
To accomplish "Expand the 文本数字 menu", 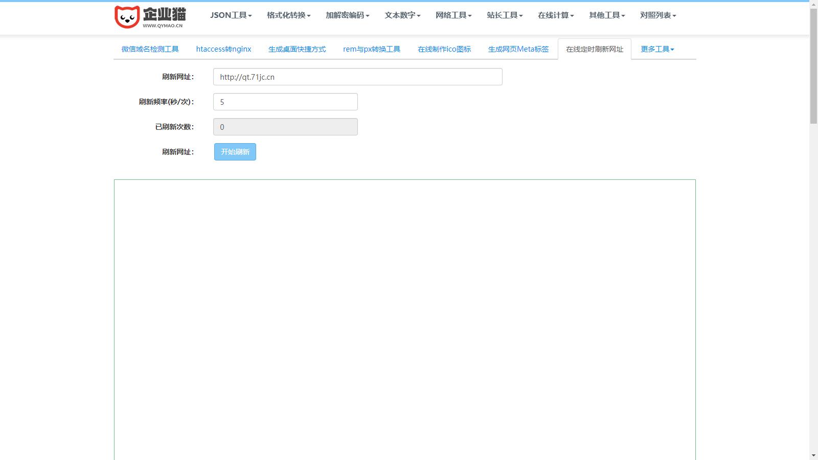I will pyautogui.click(x=402, y=15).
